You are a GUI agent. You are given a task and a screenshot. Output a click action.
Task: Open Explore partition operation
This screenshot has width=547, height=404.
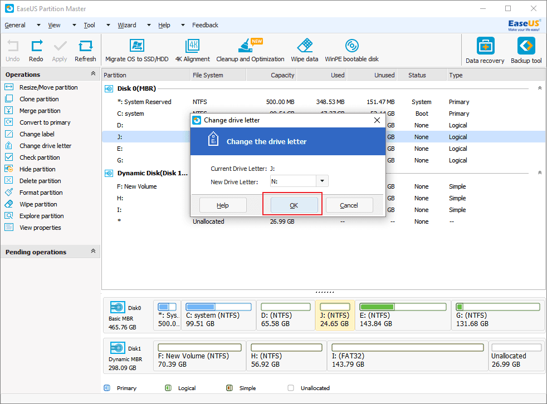point(34,216)
